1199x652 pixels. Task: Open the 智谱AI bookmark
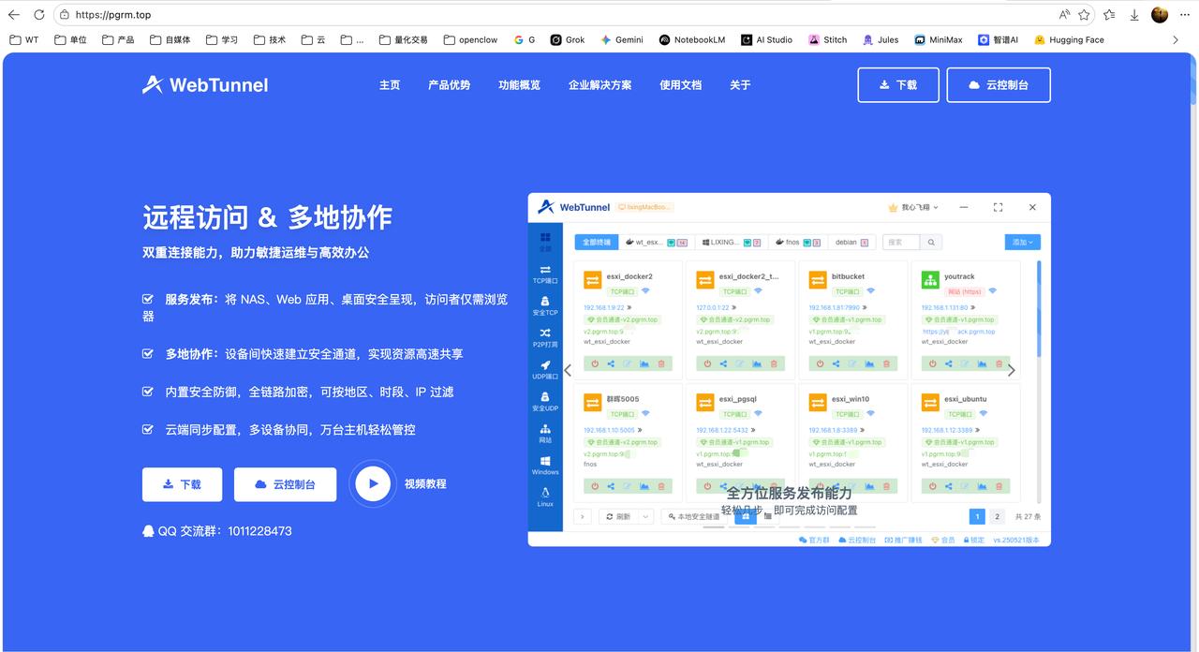click(999, 39)
